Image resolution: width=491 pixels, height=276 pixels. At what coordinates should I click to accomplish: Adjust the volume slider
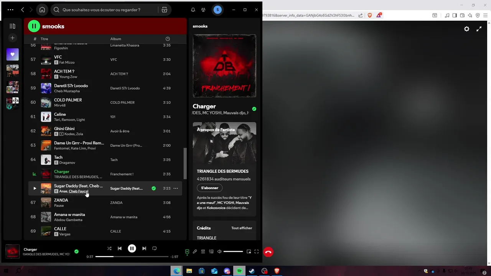233,251
